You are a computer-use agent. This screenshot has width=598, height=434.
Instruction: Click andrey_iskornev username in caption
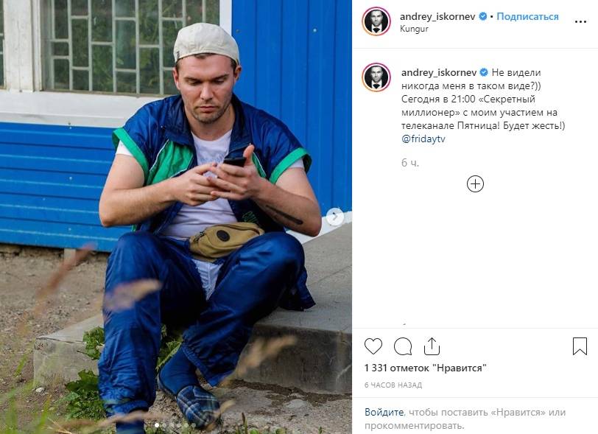439,72
